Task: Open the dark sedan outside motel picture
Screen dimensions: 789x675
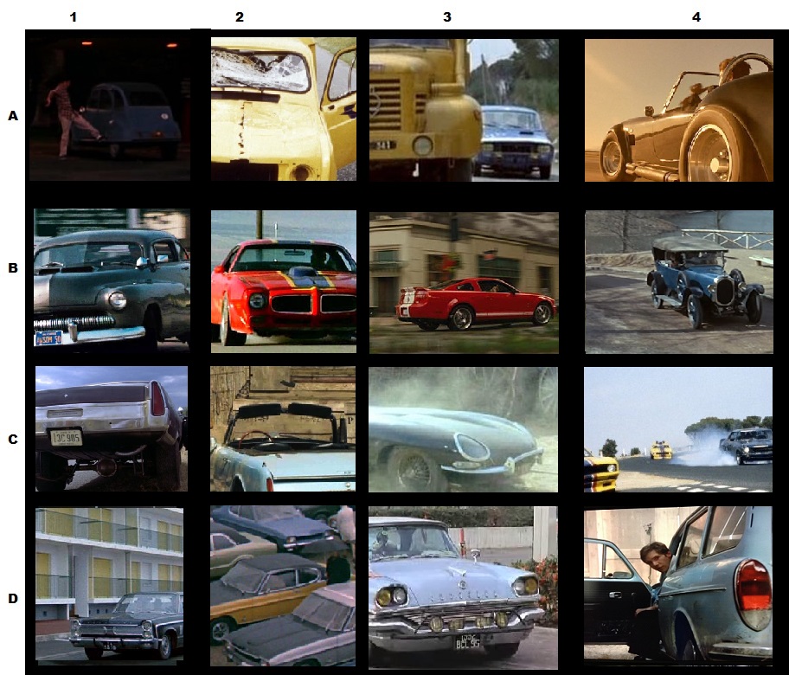Action: (110, 584)
